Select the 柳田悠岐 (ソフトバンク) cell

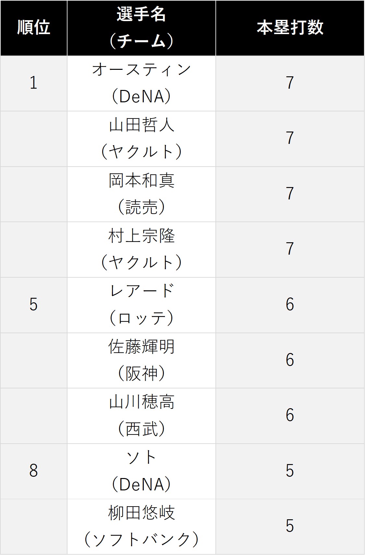click(141, 526)
